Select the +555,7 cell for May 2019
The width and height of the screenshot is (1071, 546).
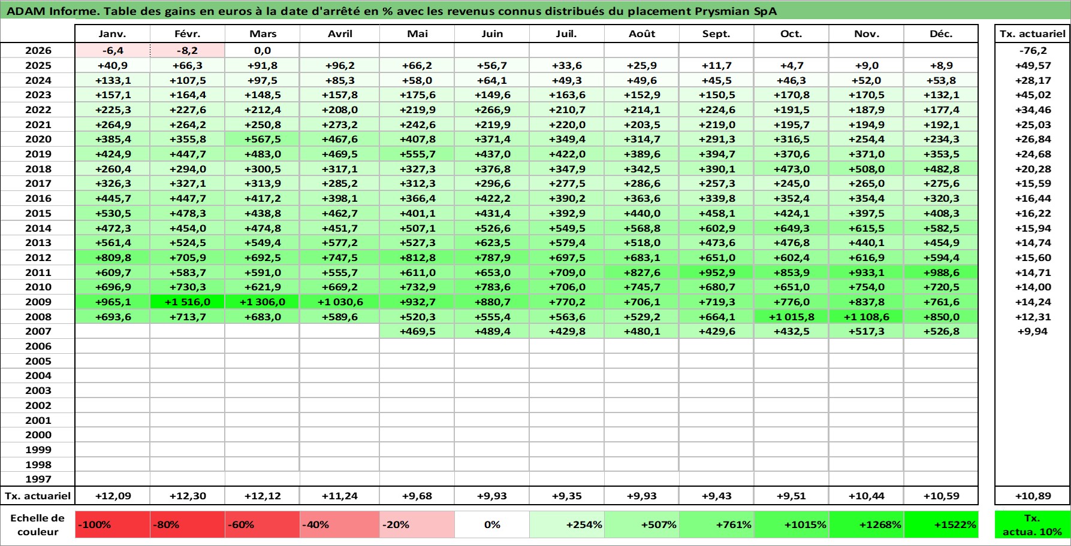[417, 154]
